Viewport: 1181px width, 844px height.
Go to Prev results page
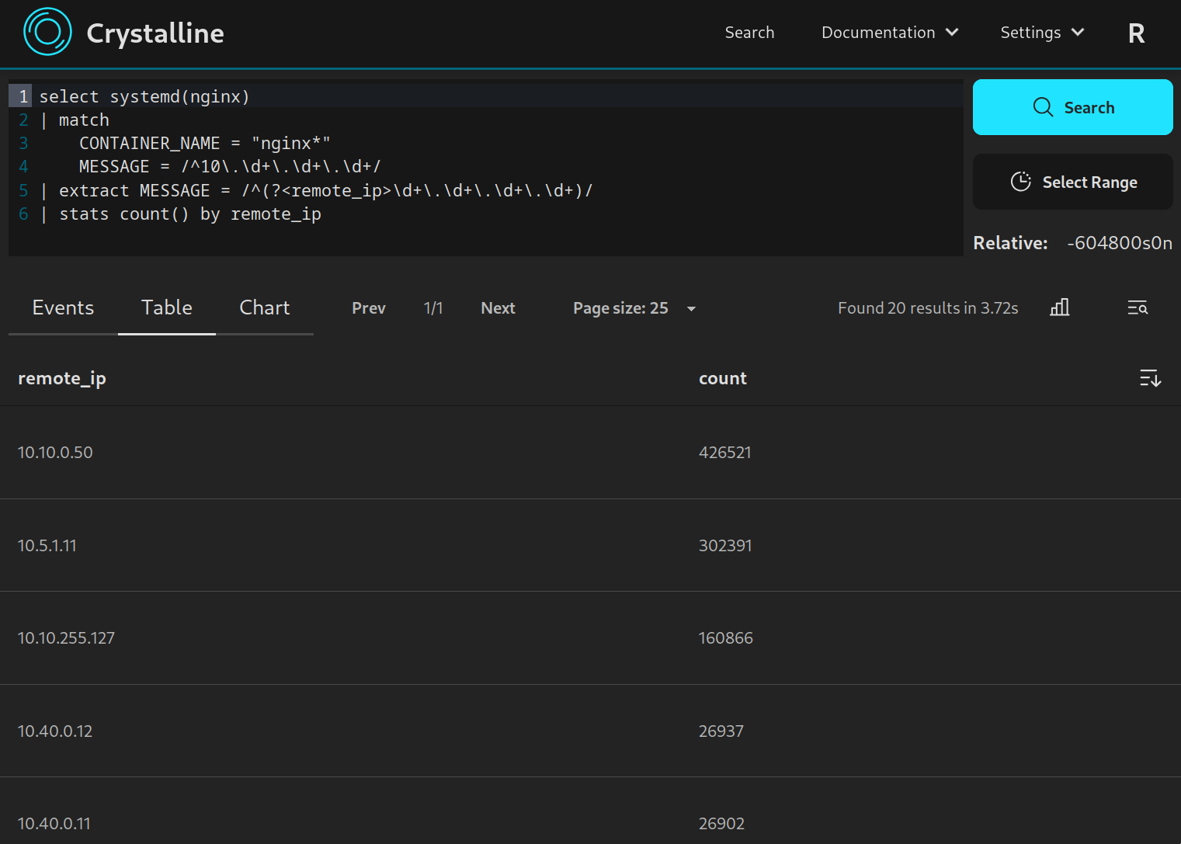pos(369,308)
